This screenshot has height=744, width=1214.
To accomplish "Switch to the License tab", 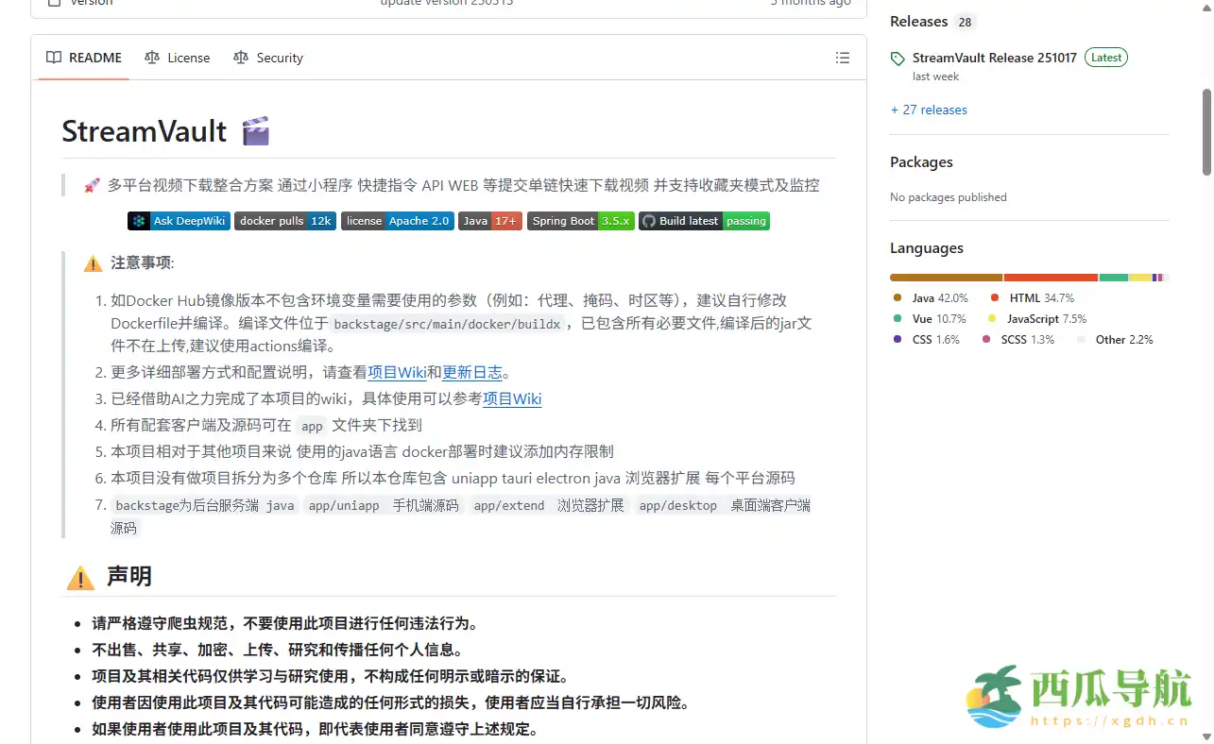I will 178,58.
